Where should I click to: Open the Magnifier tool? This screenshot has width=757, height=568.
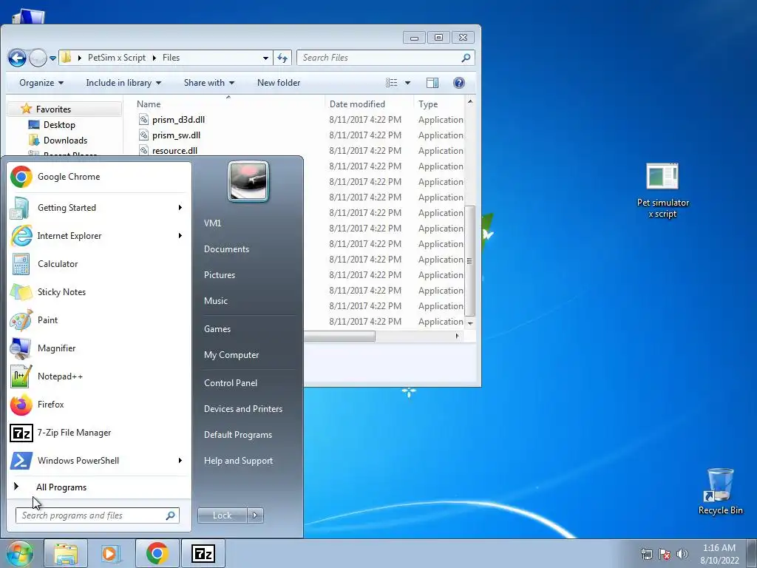pos(99,348)
